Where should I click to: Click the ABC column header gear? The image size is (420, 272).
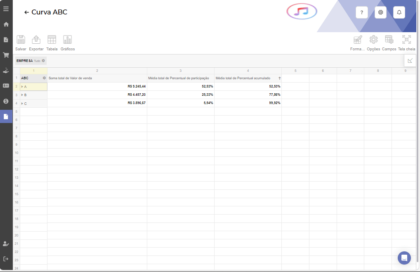[44, 78]
